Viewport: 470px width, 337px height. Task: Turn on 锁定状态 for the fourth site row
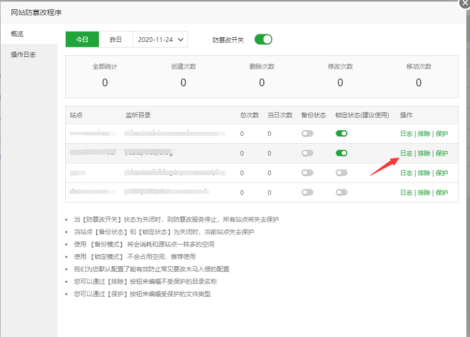341,192
